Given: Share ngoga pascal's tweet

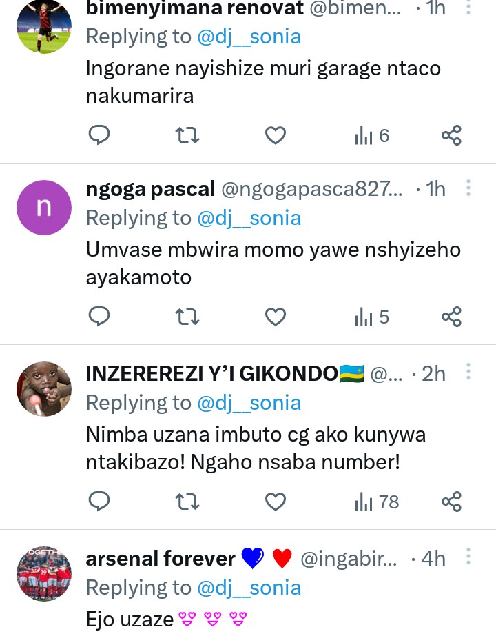Looking at the screenshot, I should coord(451,317).
